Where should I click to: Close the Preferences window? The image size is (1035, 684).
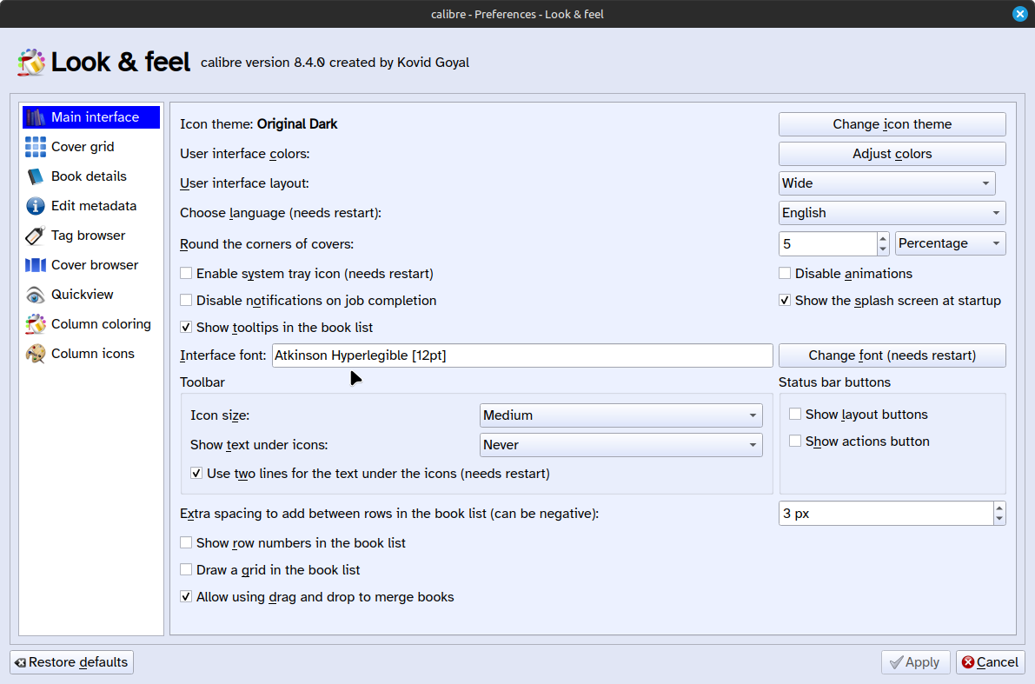click(1020, 14)
